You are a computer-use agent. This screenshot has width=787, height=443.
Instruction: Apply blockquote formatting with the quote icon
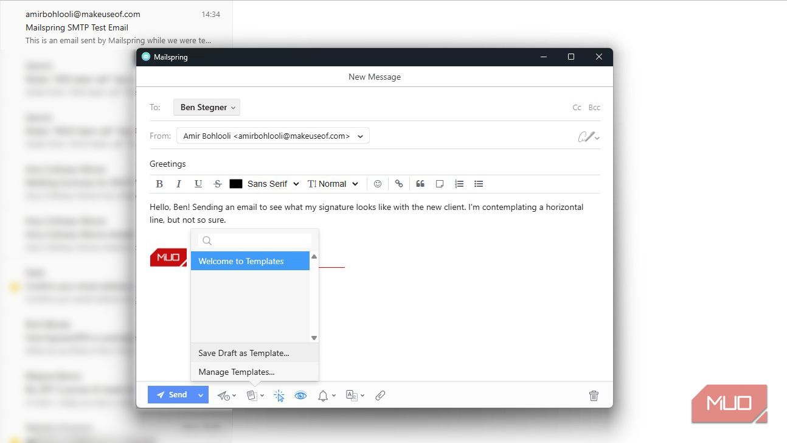pos(420,184)
